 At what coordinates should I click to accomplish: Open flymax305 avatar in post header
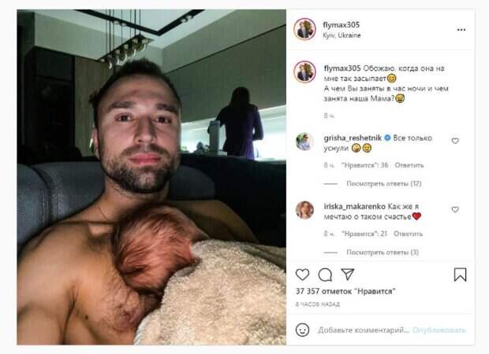tap(304, 29)
